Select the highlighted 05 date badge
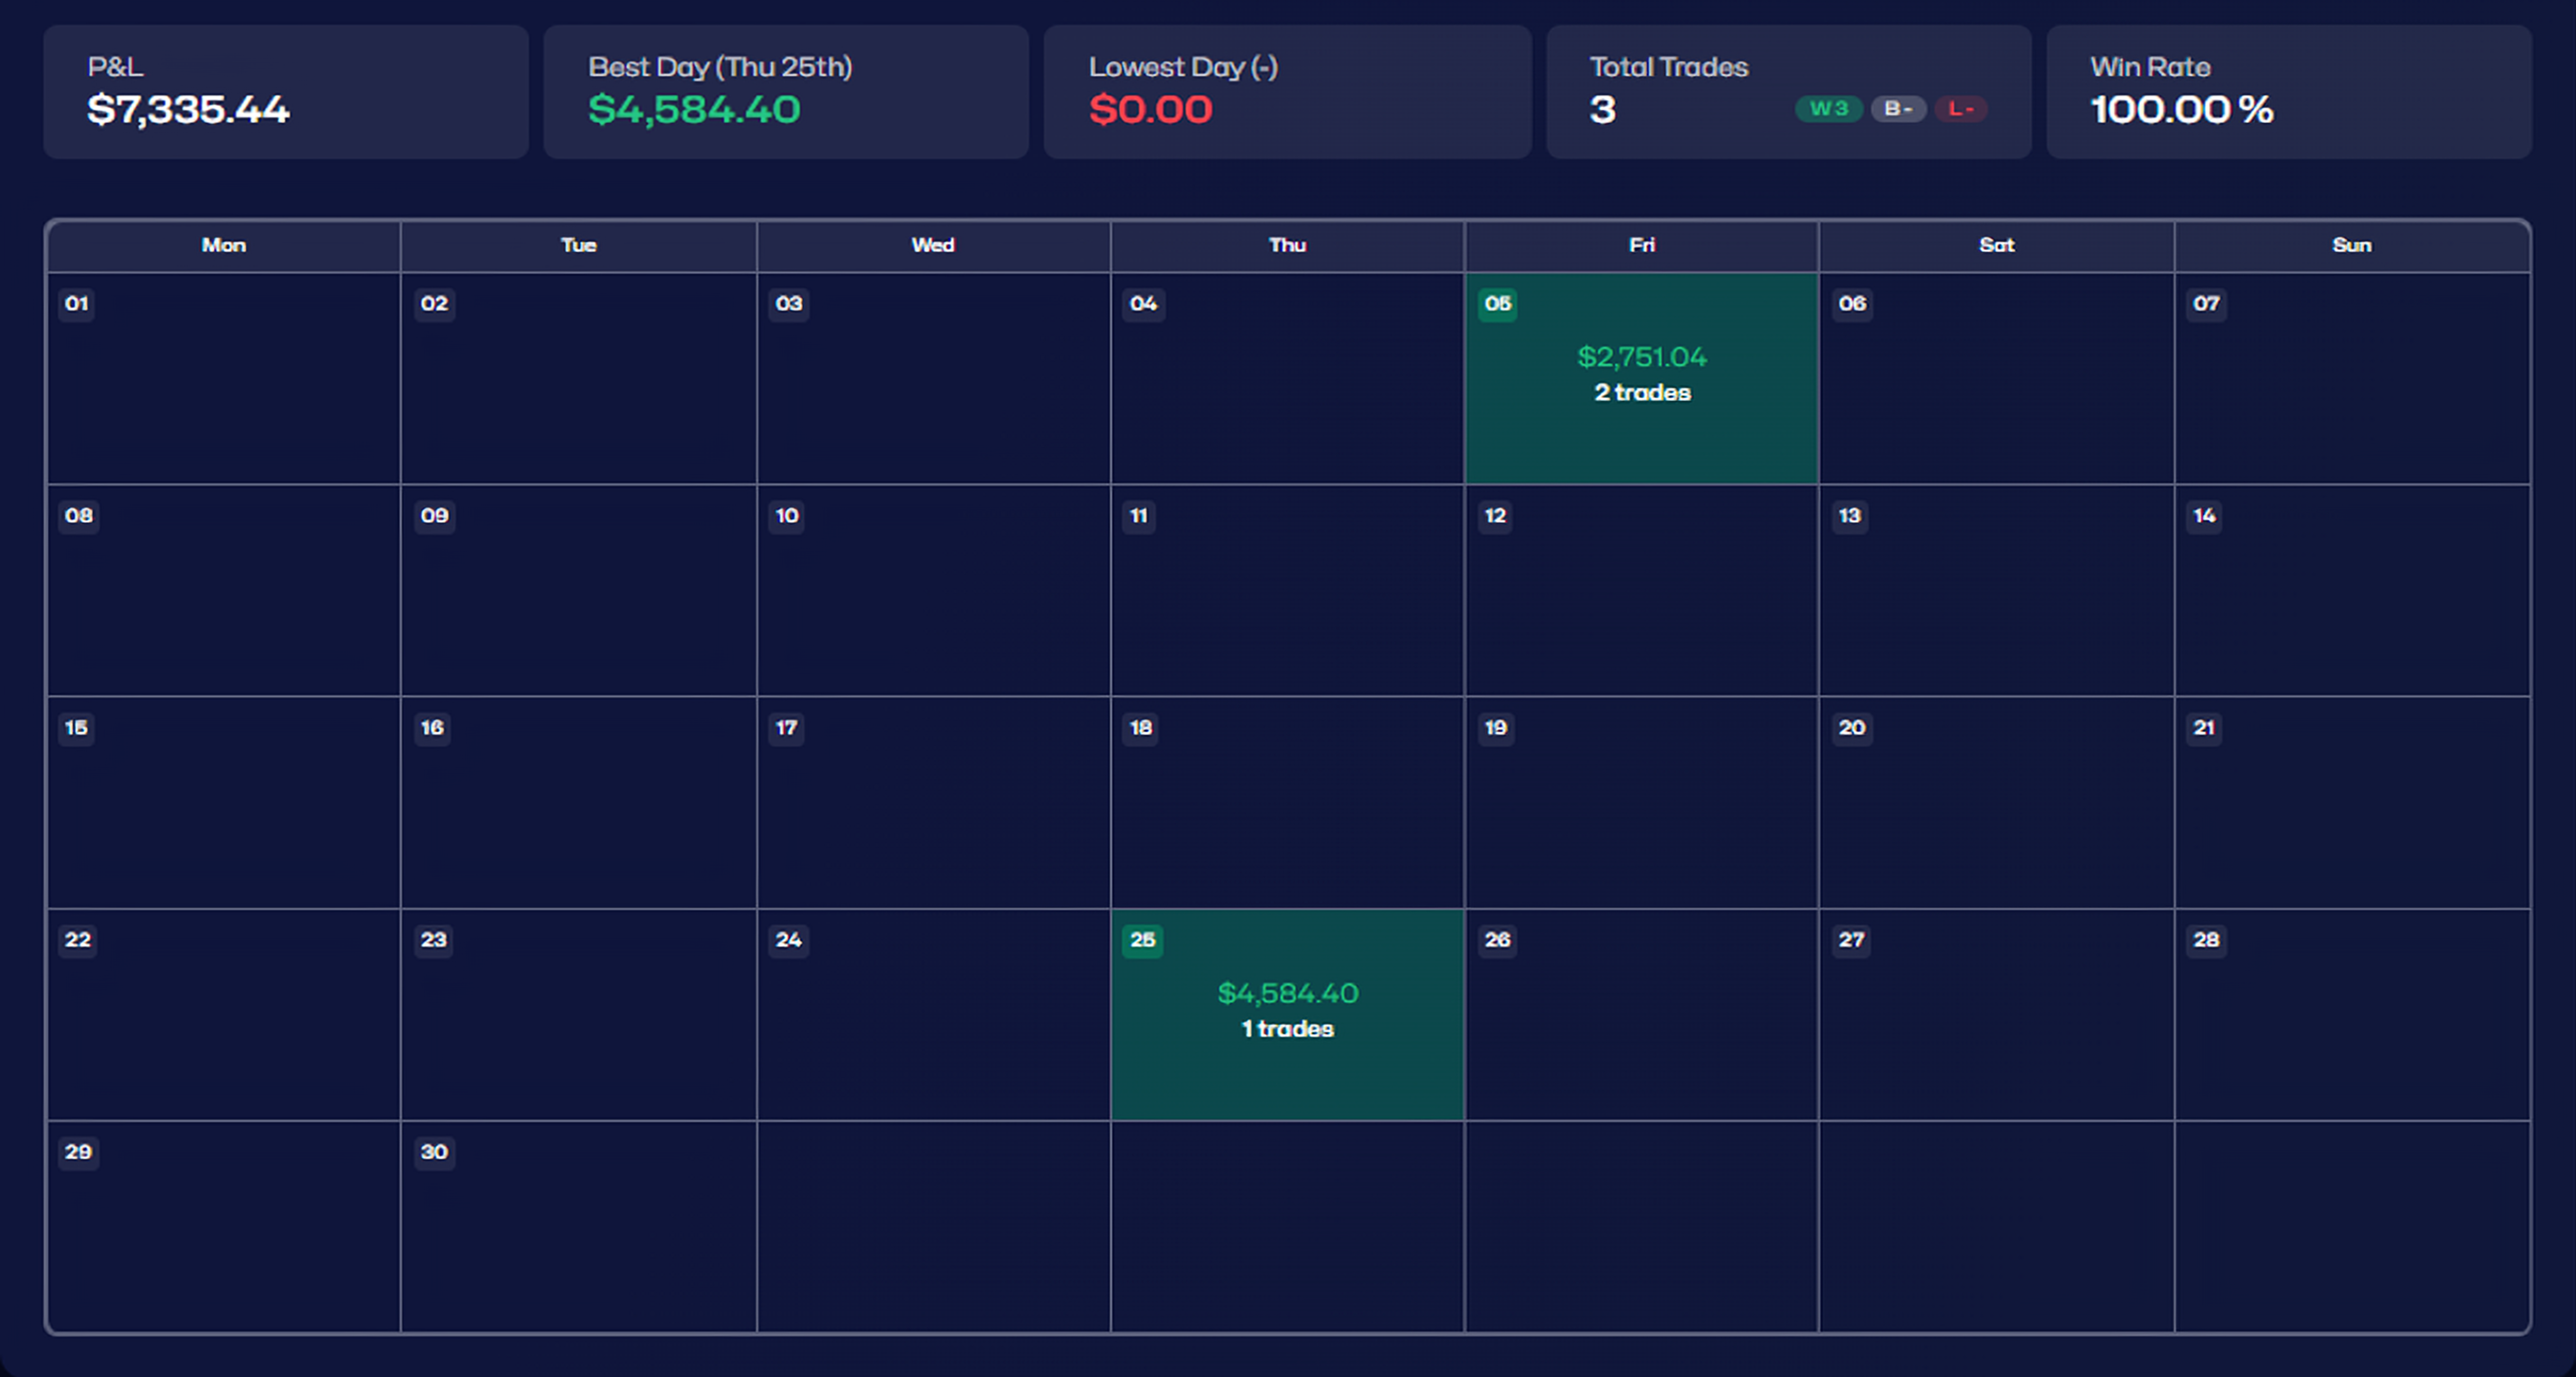The height and width of the screenshot is (1377, 2576). [x=1497, y=304]
